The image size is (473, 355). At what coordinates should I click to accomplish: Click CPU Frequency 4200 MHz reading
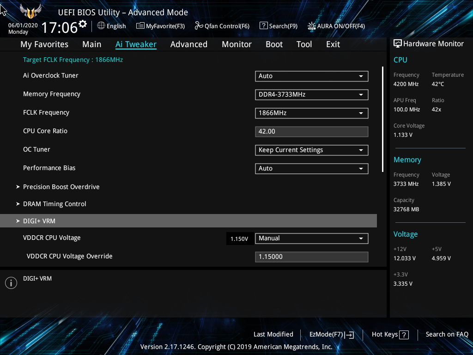[406, 84]
